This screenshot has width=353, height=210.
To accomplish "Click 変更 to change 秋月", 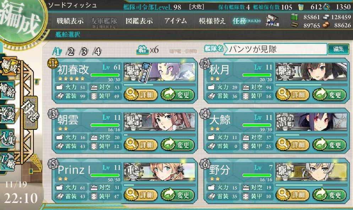I will [x=329, y=95].
